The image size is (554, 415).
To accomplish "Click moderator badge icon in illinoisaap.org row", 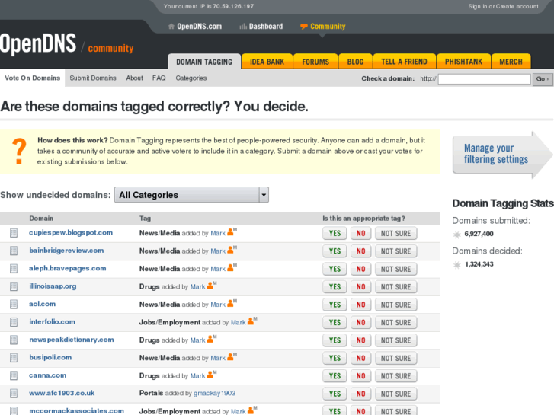I will (x=212, y=285).
